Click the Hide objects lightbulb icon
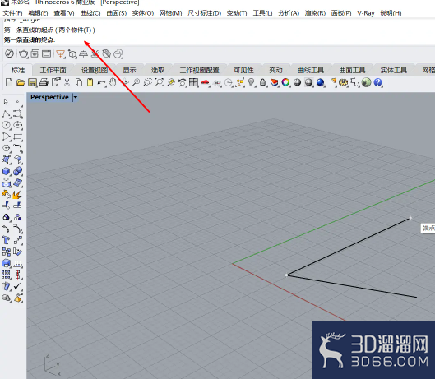This screenshot has height=379, width=435. [x=252, y=82]
